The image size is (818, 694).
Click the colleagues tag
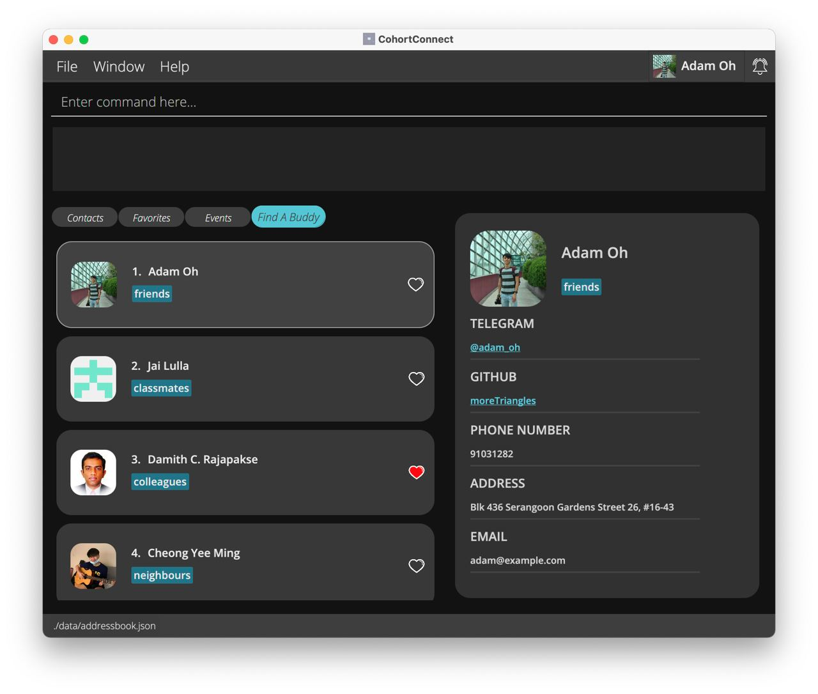160,482
